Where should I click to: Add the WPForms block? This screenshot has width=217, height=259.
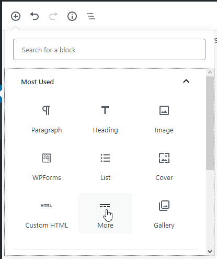tap(47, 166)
